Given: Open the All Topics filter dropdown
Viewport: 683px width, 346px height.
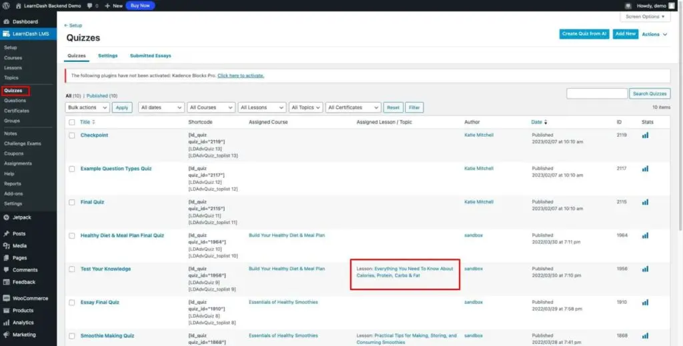Looking at the screenshot, I should pos(305,107).
